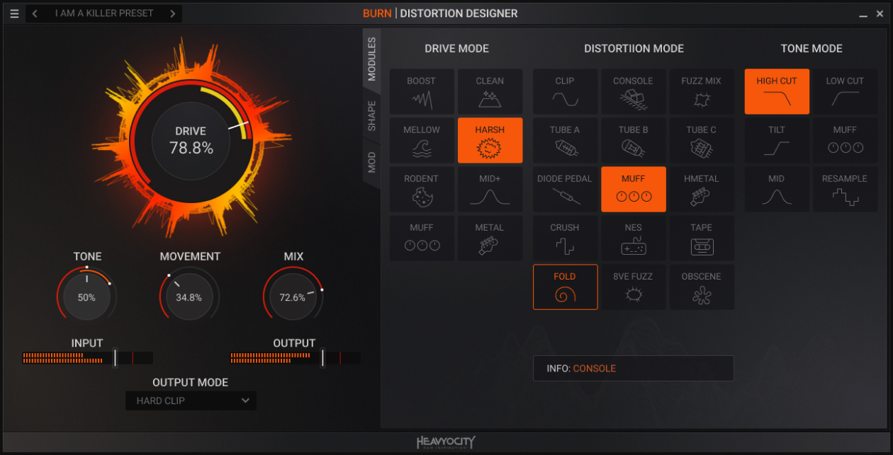Click the Output level slider handle
Image resolution: width=893 pixels, height=455 pixels.
(x=322, y=357)
